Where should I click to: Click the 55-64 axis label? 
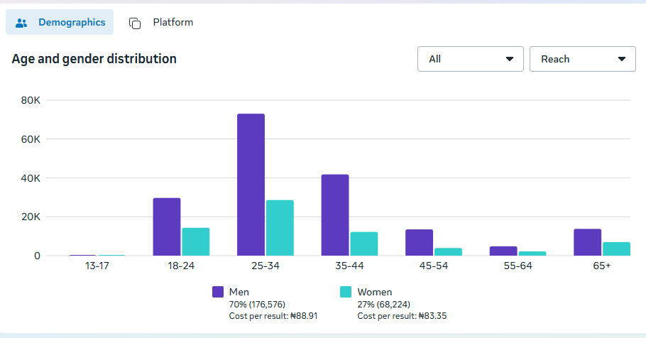518,266
